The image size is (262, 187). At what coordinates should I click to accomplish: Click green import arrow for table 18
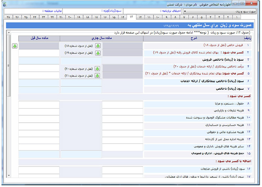pos(98,46)
